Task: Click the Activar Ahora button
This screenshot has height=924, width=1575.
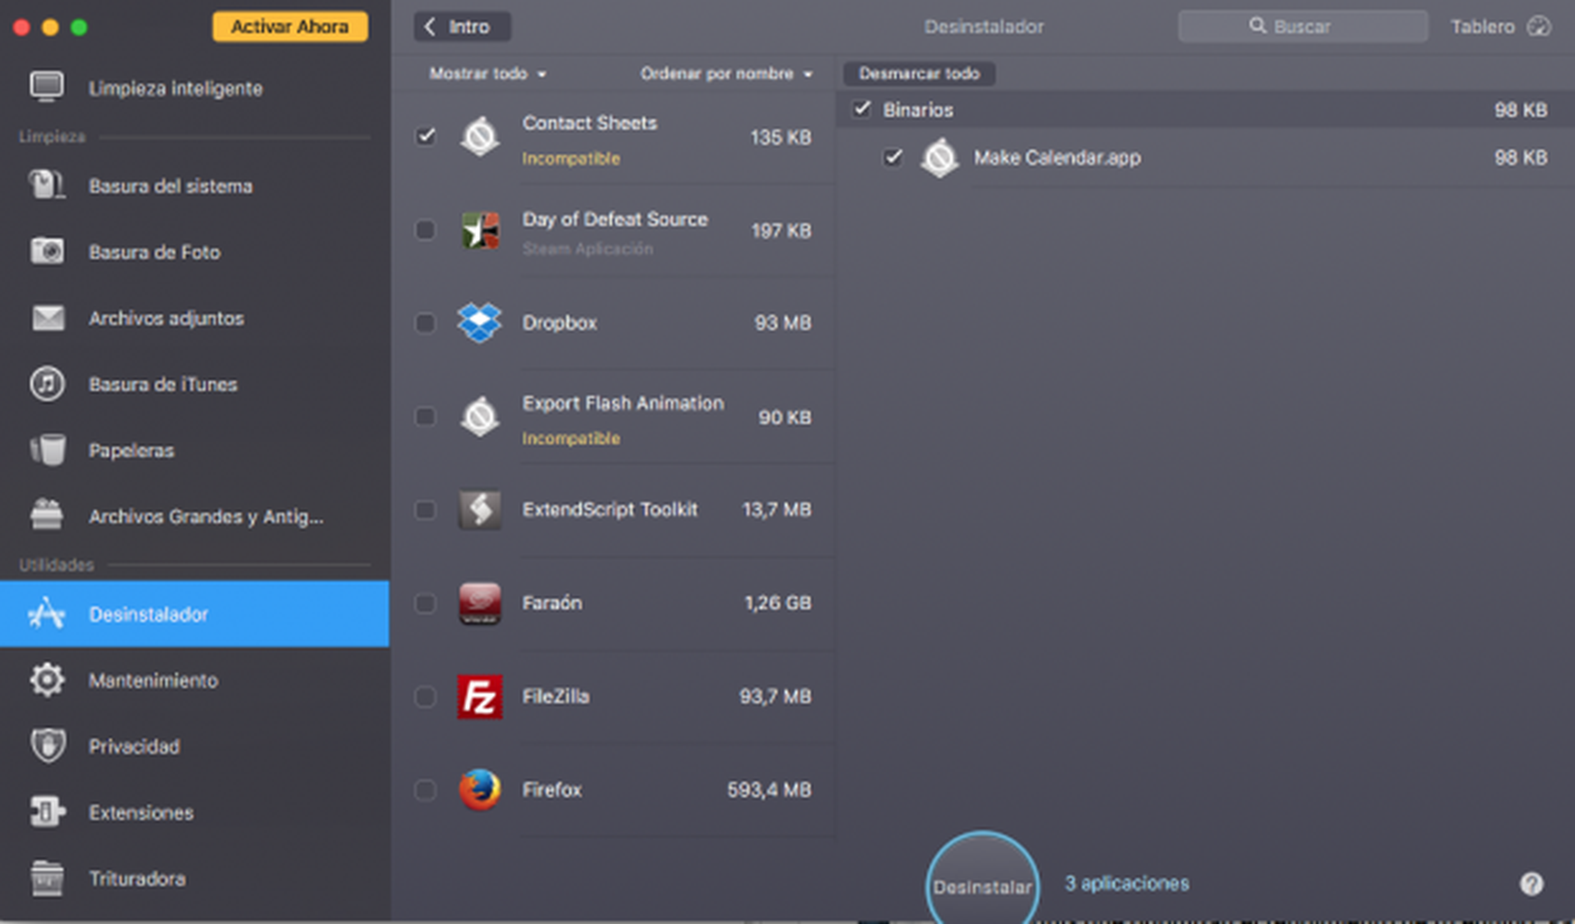Action: [290, 26]
